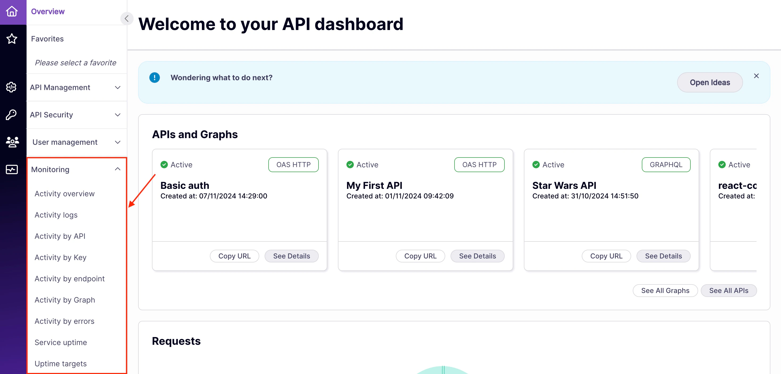Dismiss the Wondering what to do banner
The image size is (781, 374).
tap(756, 76)
